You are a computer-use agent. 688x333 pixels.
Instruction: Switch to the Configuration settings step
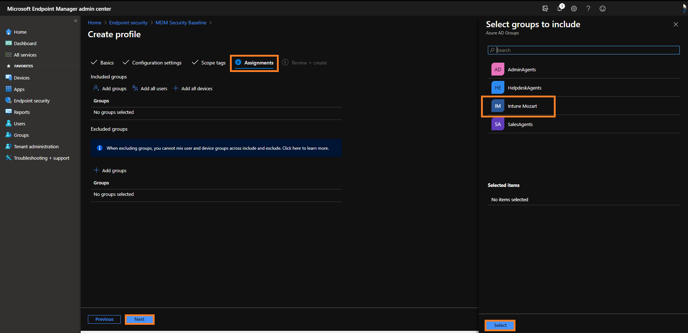[152, 63]
